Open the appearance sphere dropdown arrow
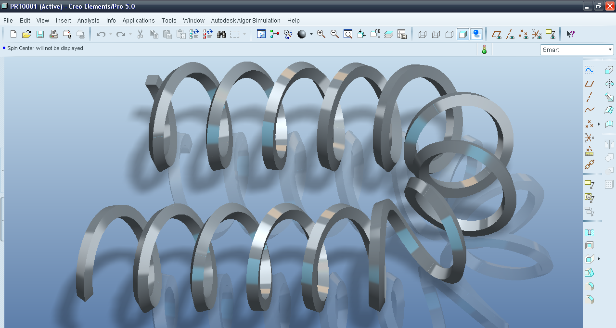This screenshot has height=328, width=616. coord(311,34)
